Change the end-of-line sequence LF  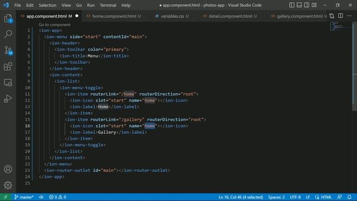pos(308,197)
